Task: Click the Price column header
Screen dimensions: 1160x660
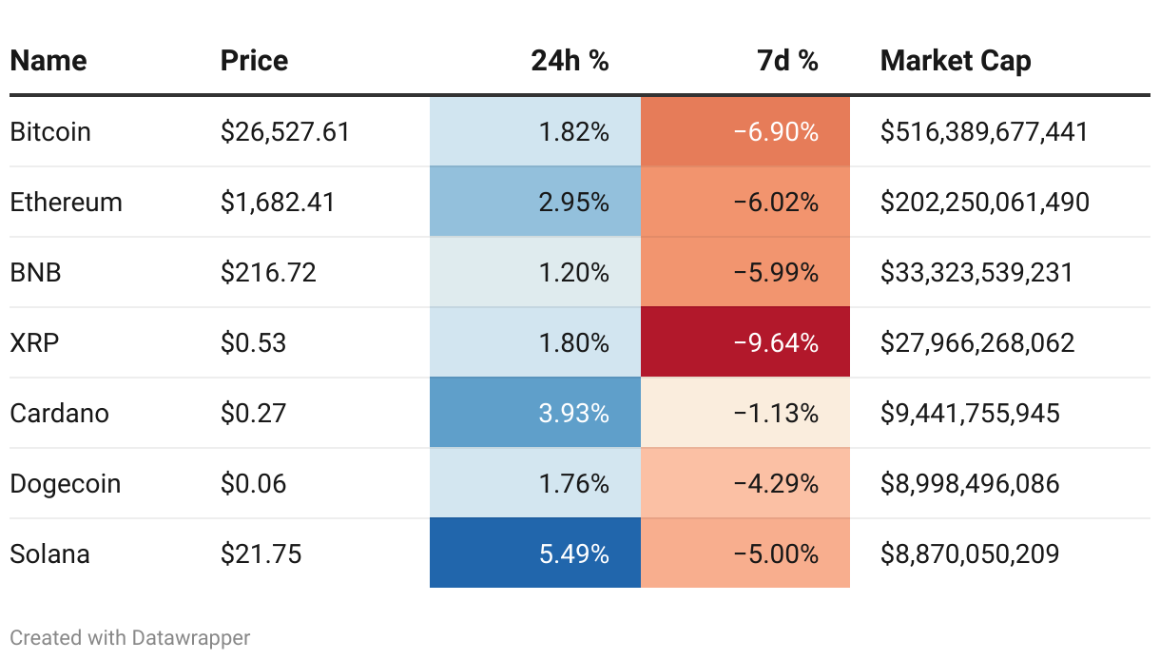Action: (254, 61)
